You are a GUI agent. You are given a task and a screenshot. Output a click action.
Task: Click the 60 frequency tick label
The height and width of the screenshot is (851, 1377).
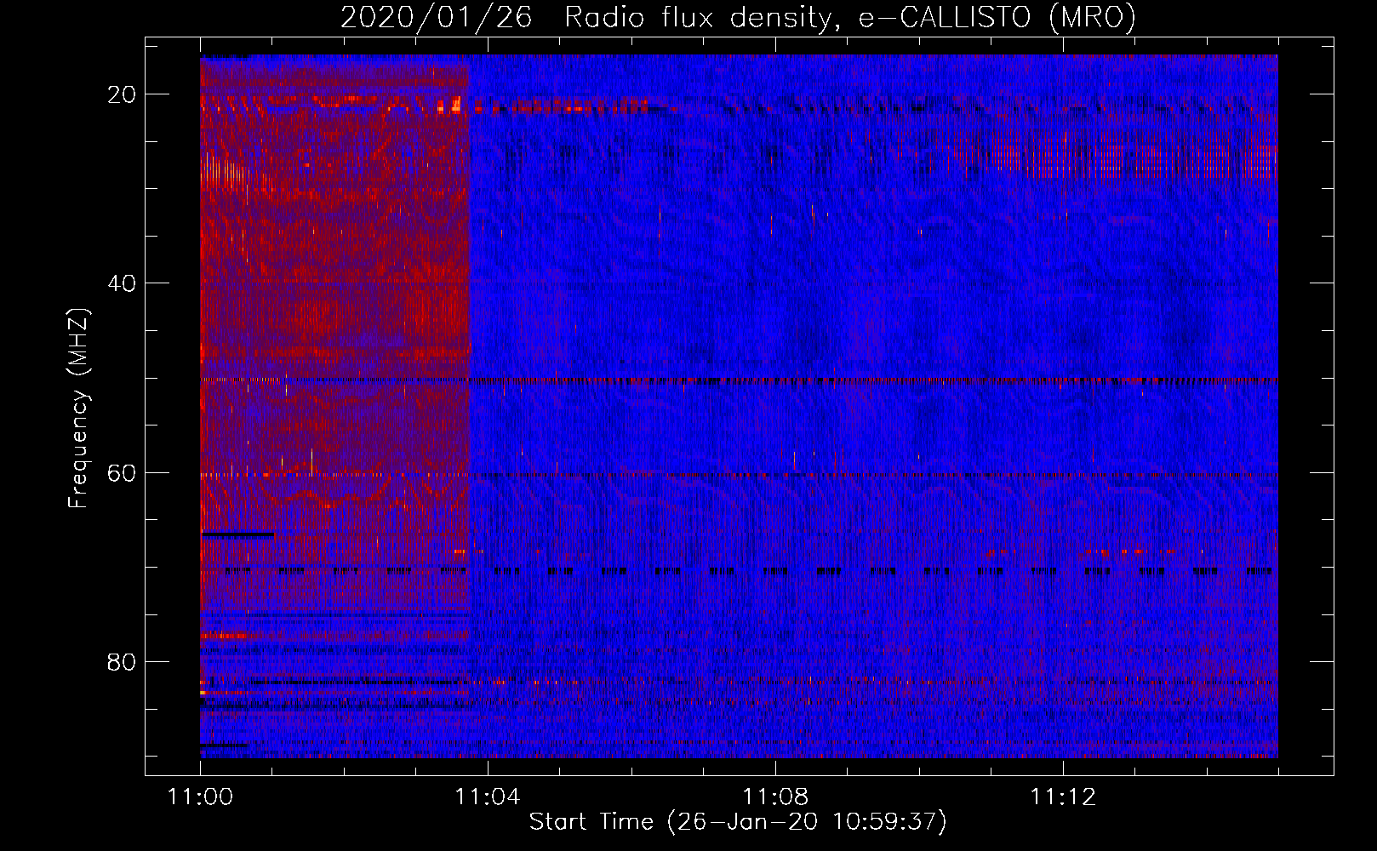[122, 472]
